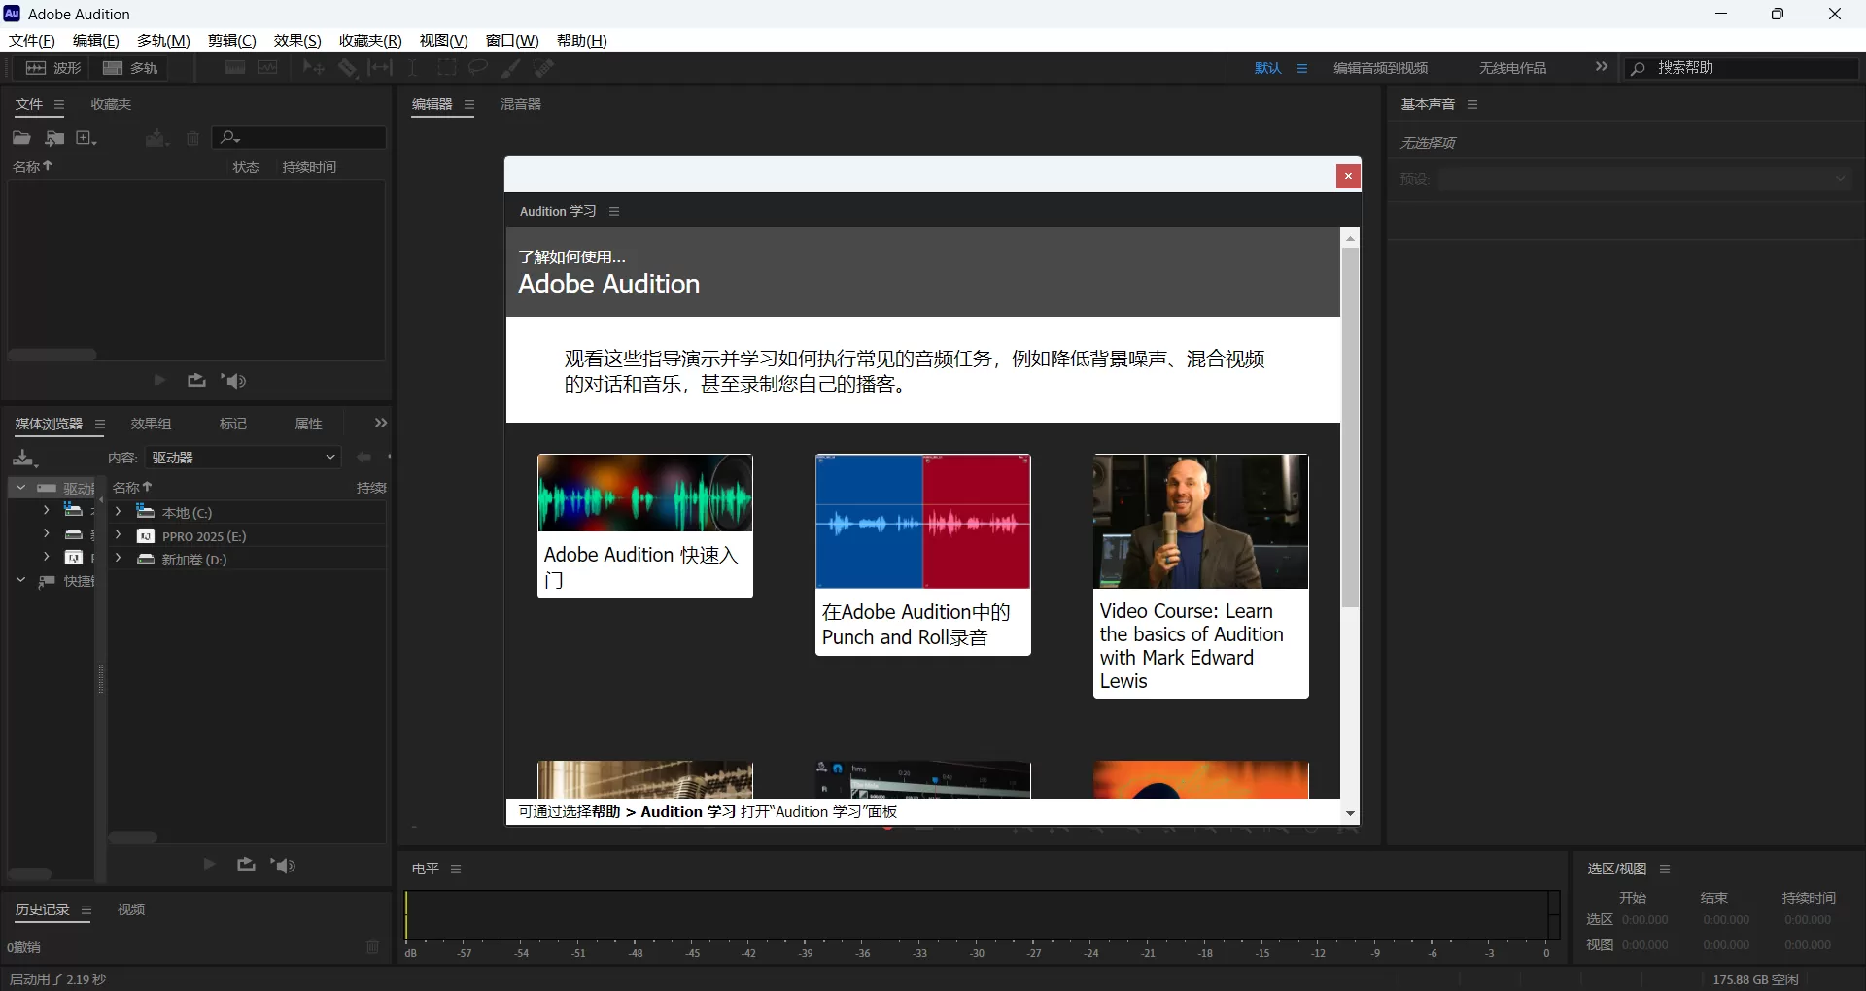
Task: Select the Move tool in the toolbar
Action: pyautogui.click(x=311, y=67)
